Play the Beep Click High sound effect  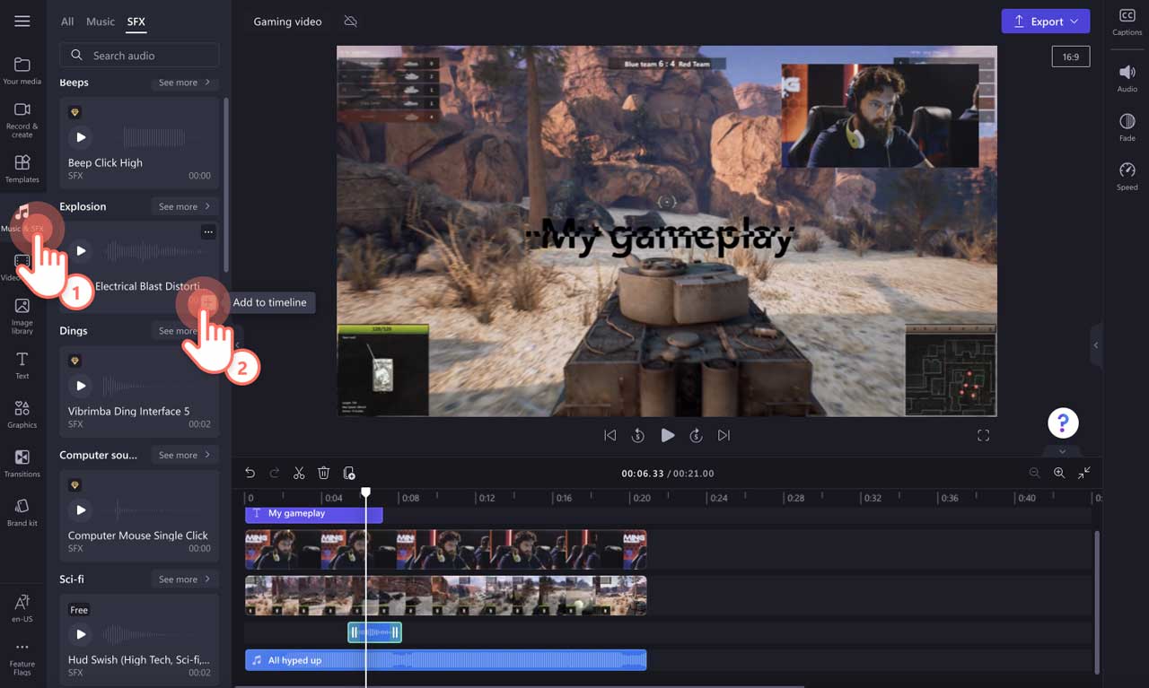(81, 136)
